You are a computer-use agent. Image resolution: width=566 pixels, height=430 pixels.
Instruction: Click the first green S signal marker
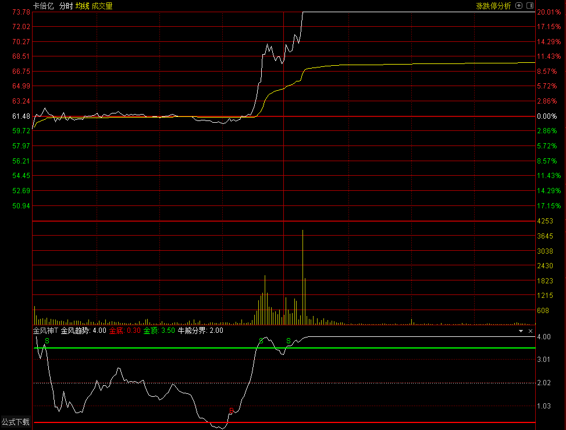47,341
